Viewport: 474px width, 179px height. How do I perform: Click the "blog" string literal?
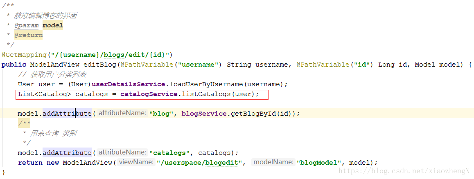[162, 114]
